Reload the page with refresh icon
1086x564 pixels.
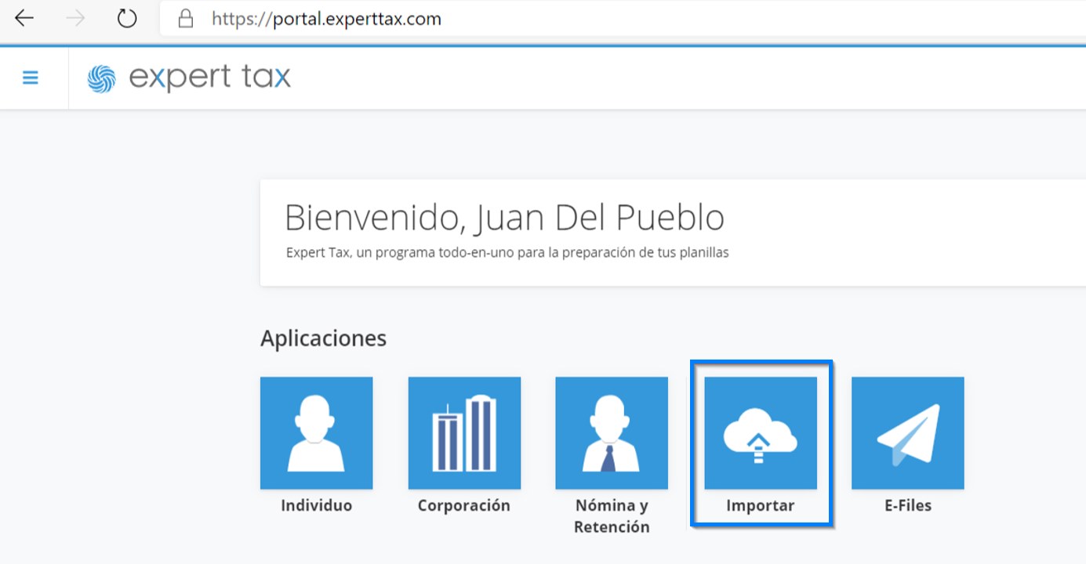tap(127, 18)
